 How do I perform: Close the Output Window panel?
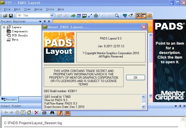click(x=184, y=106)
